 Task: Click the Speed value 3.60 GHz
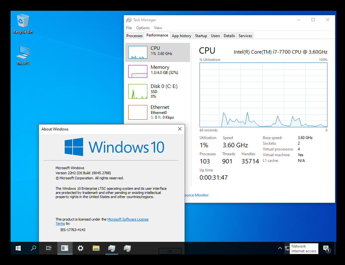pyautogui.click(x=235, y=145)
